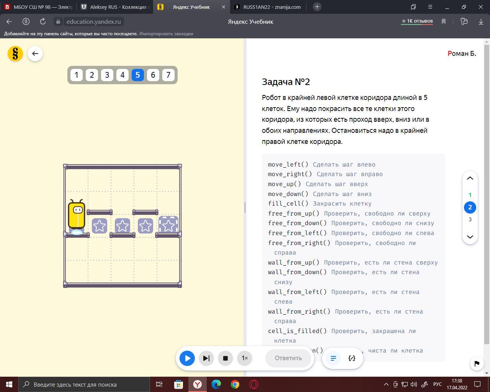
Task: Open the Роман Б. profile
Action: pyautogui.click(x=462, y=54)
